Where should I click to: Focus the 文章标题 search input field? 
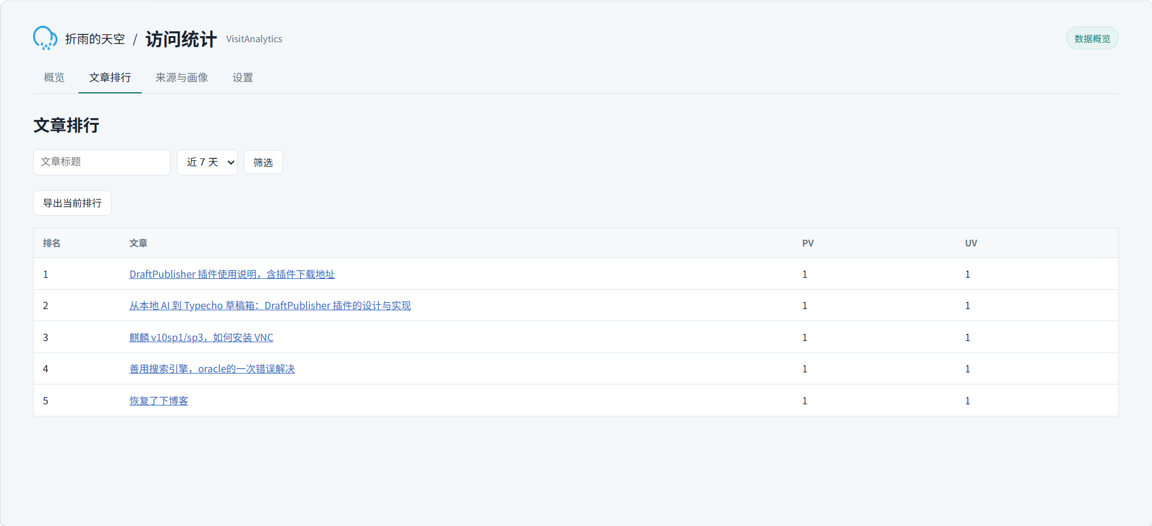pos(102,162)
